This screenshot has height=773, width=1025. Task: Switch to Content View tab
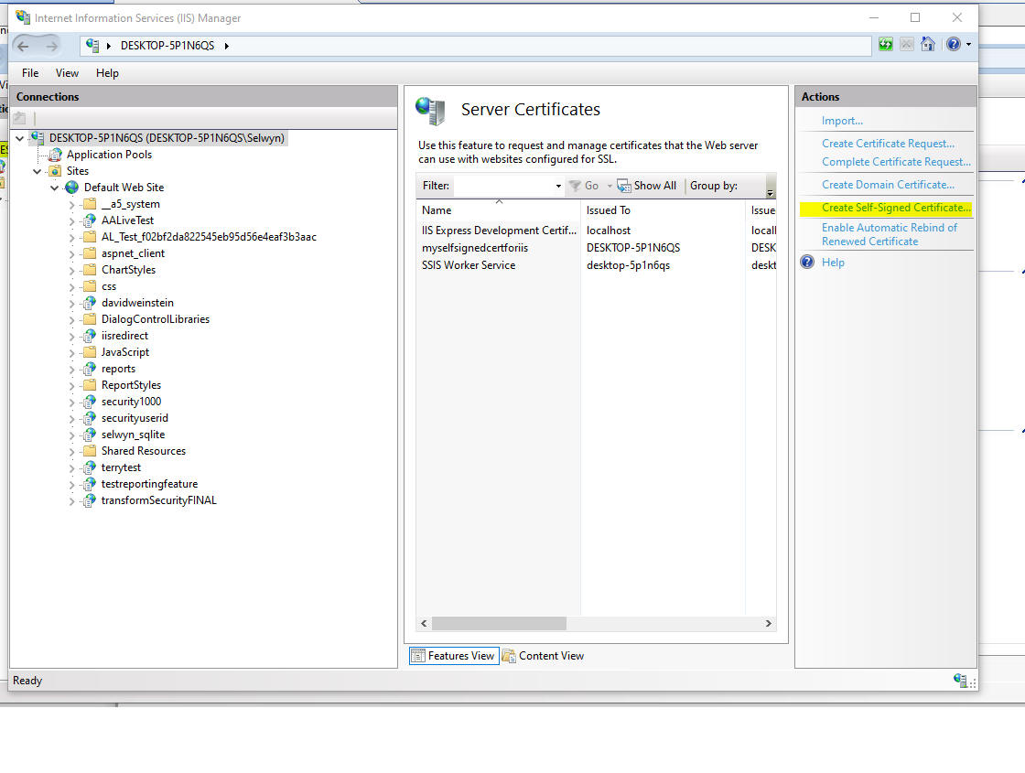click(544, 655)
